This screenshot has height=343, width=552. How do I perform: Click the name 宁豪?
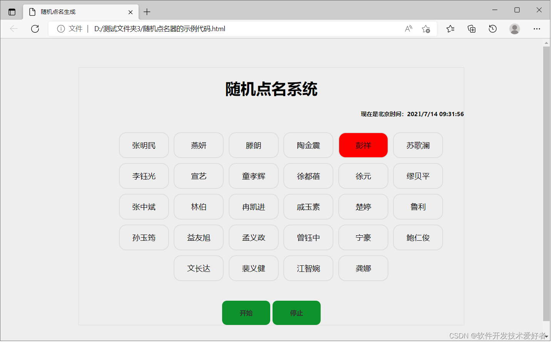pyautogui.click(x=363, y=238)
